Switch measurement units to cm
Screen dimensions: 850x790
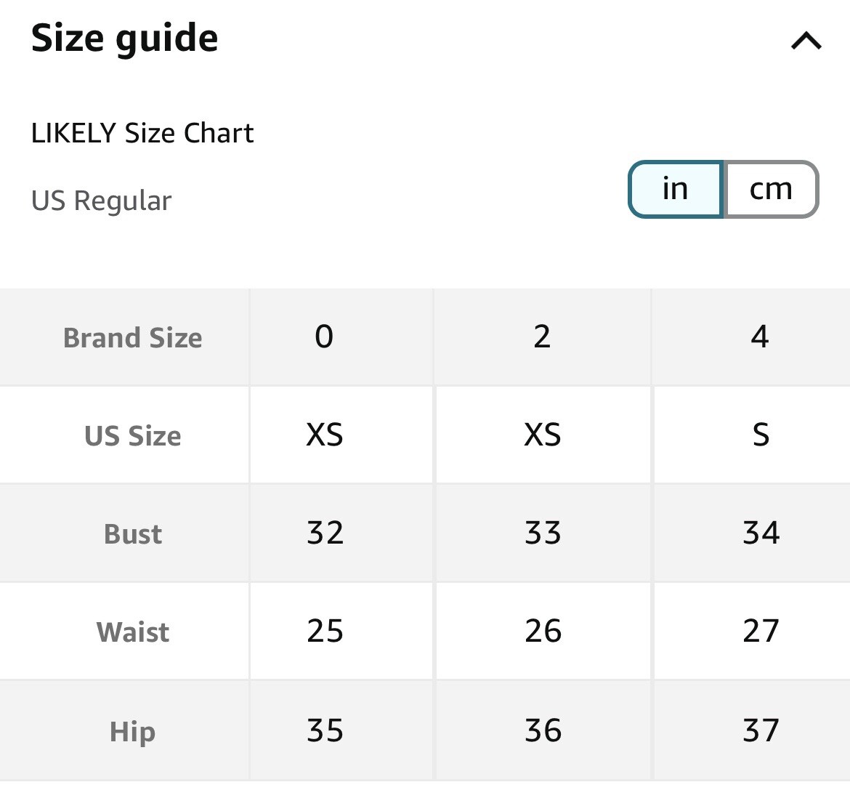[x=771, y=189]
